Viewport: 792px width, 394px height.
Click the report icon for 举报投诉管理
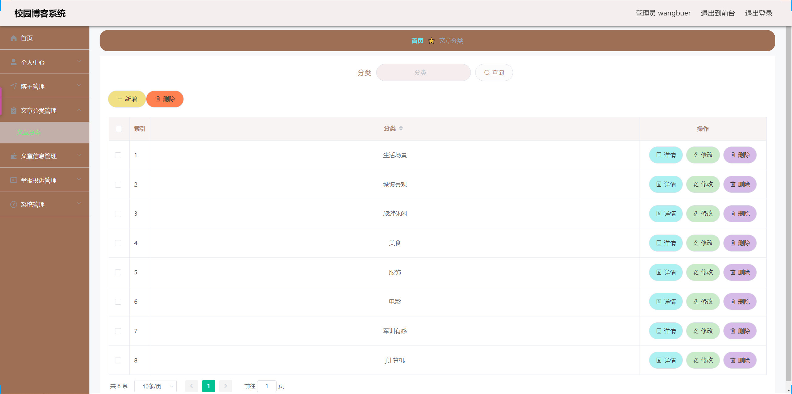tap(13, 180)
